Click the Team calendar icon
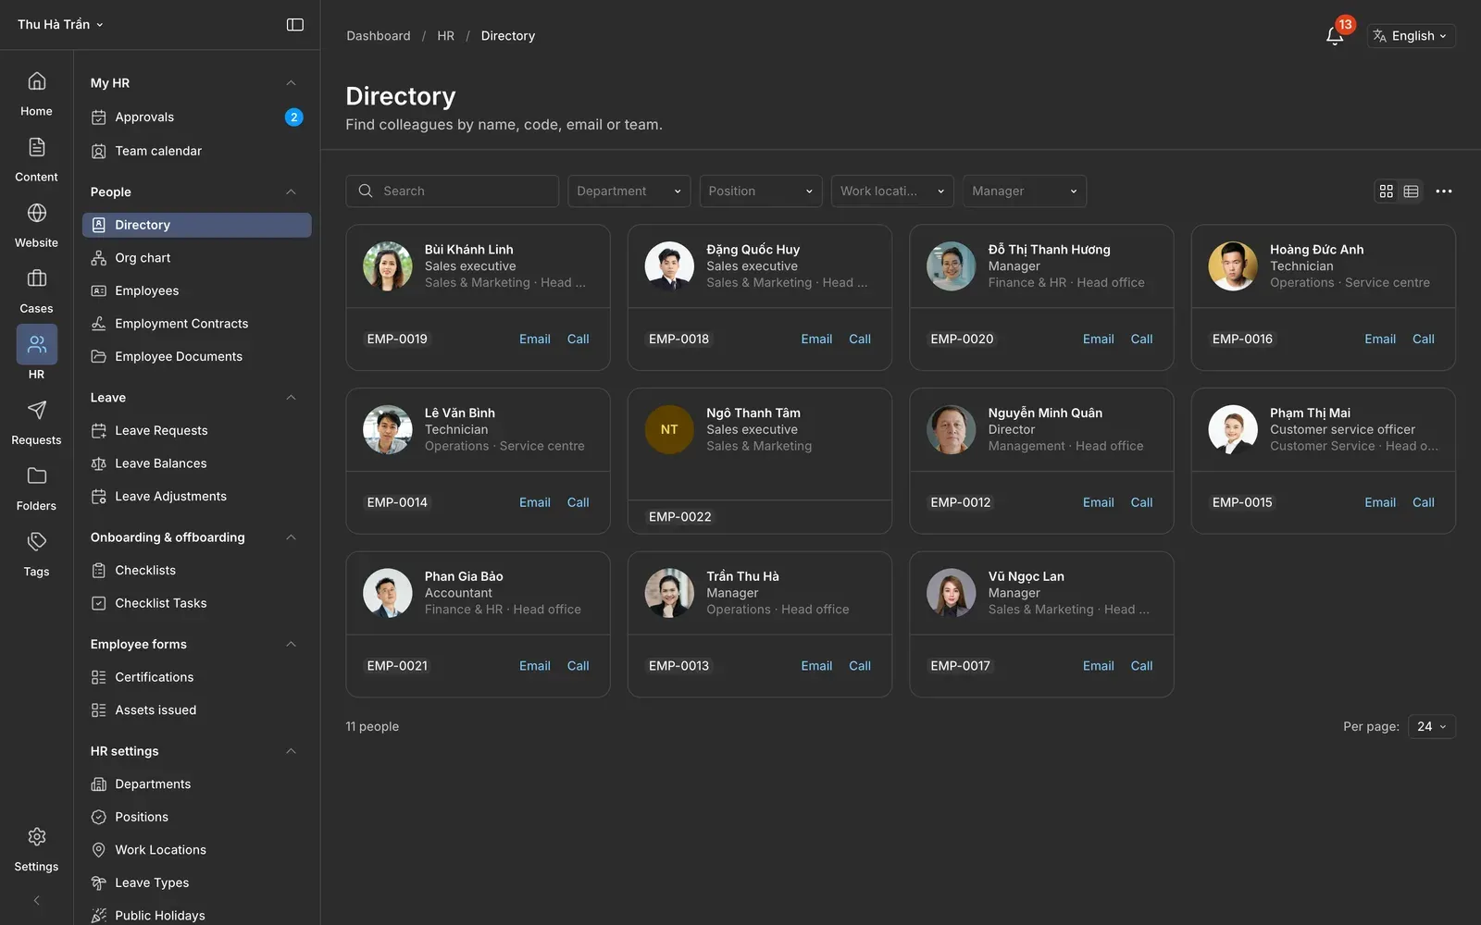The height and width of the screenshot is (925, 1481). (99, 151)
